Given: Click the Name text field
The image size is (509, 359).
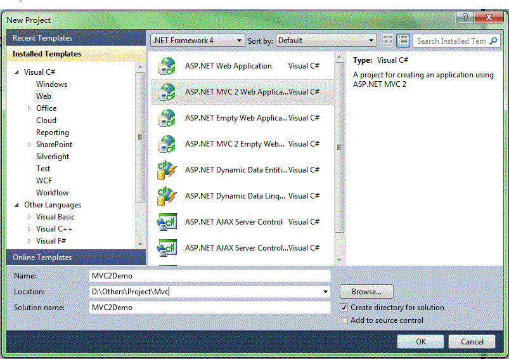Looking at the screenshot, I should pos(209,276).
